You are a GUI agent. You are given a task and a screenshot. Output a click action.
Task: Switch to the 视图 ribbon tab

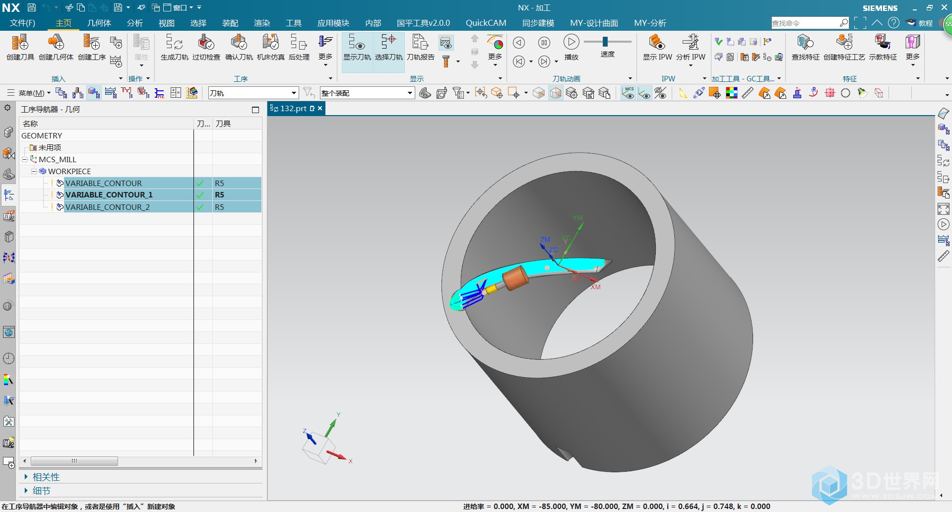(x=166, y=23)
